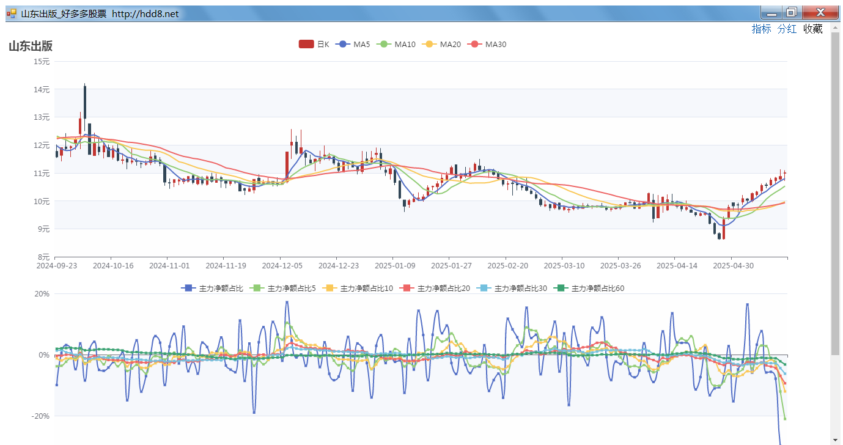This screenshot has height=445, width=843.
Task: Toggle the 主力净额占比 series legend
Action: click(212, 288)
